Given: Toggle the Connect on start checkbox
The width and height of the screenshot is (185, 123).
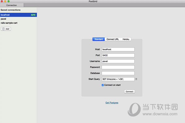Looking at the screenshot, I should [103, 85].
